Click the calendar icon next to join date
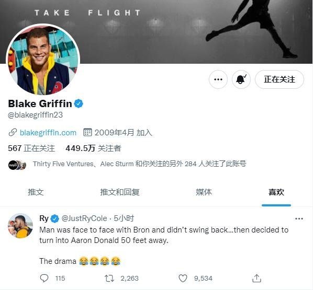313x290 pixels. point(87,132)
